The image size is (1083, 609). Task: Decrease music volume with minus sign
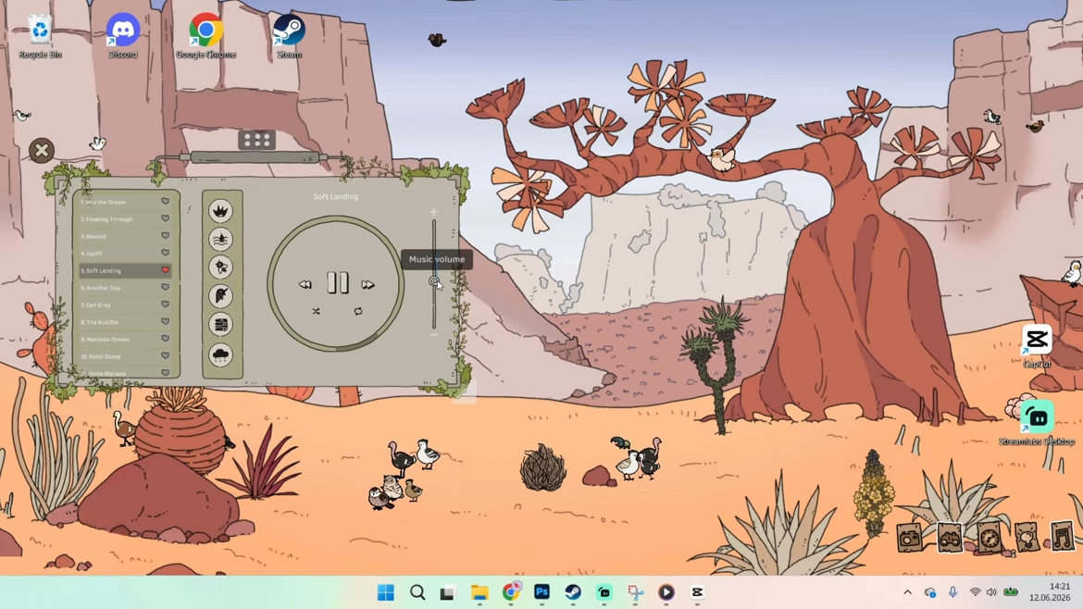[x=434, y=335]
